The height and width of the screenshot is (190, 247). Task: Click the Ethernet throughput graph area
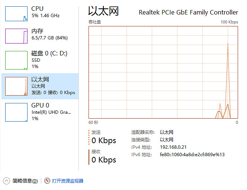coord(163,72)
